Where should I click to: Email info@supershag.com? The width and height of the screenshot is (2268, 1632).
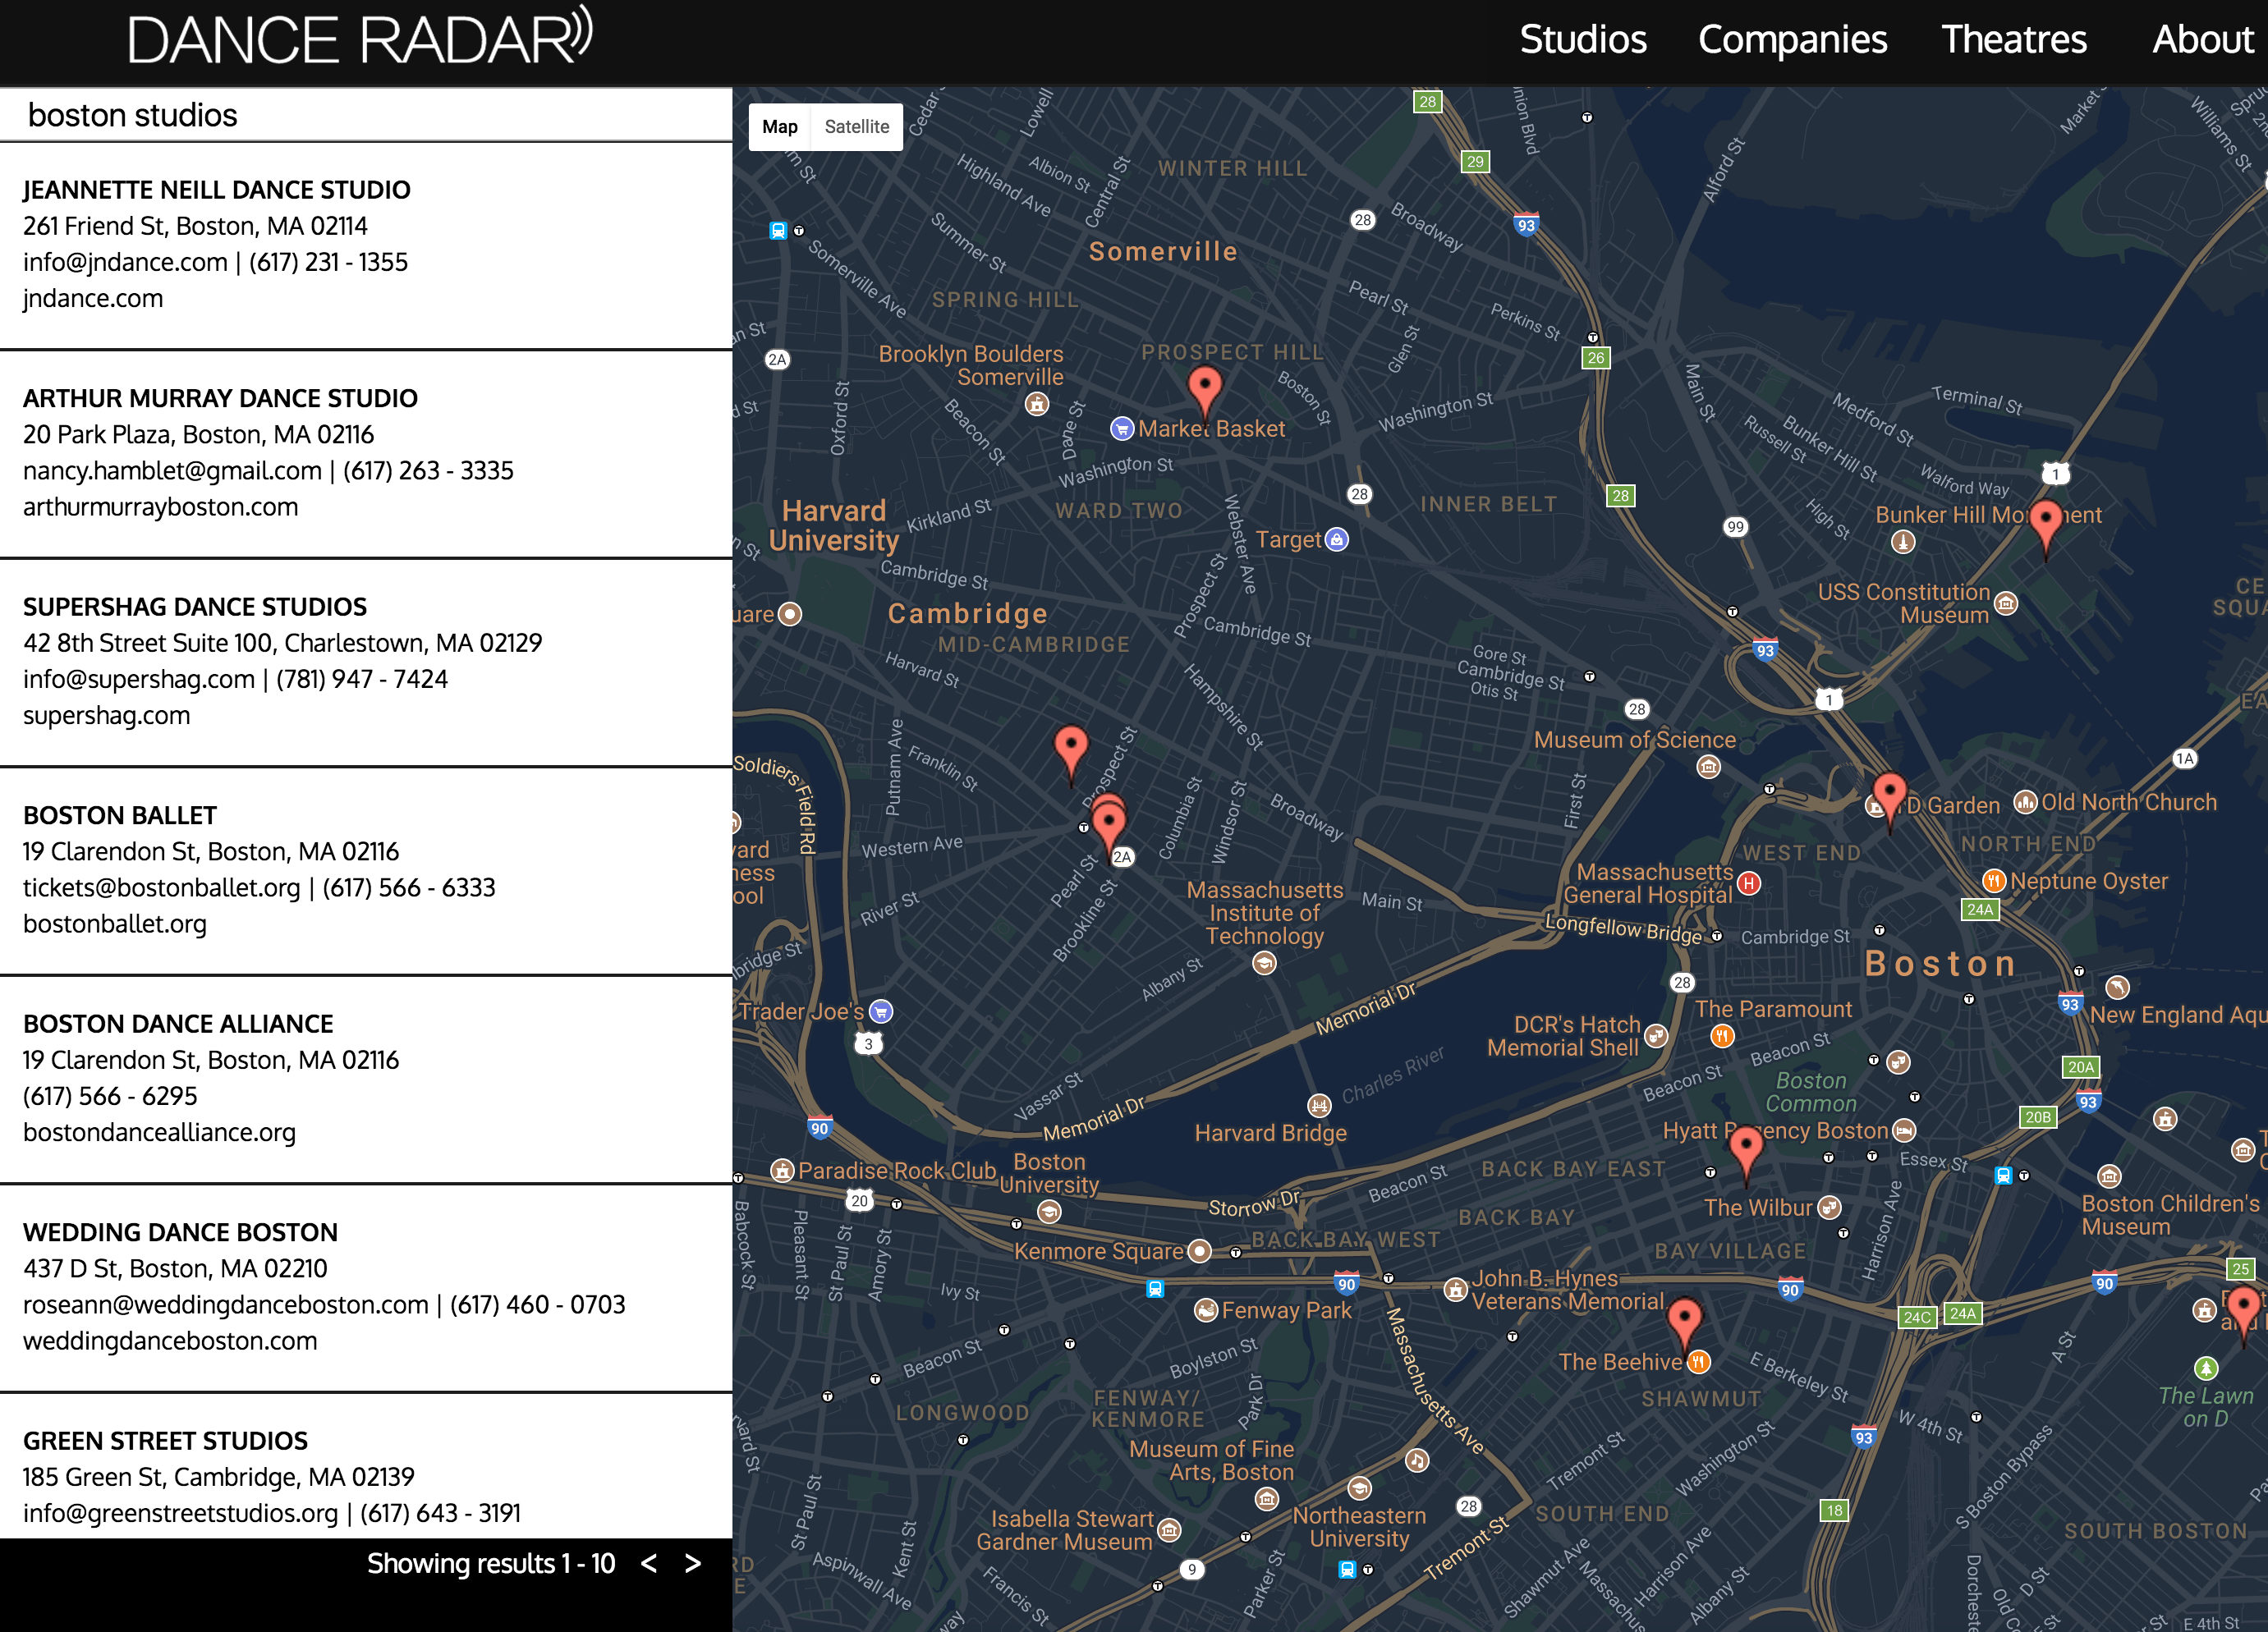coord(139,679)
